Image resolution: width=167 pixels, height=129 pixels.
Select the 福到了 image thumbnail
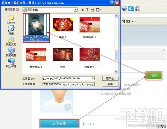tap(63, 25)
